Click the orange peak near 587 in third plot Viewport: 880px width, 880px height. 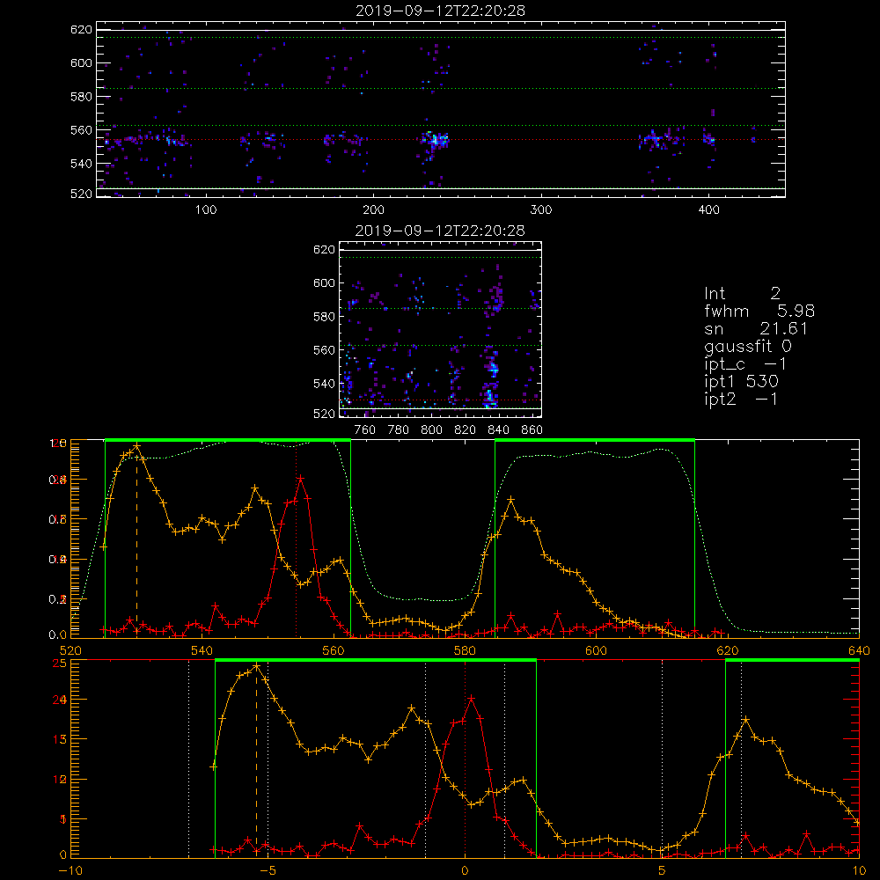point(510,499)
